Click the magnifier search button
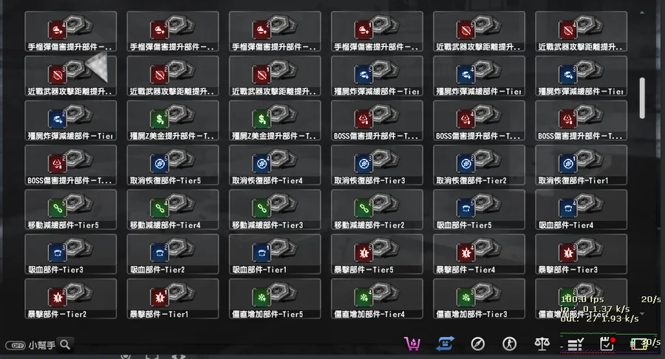This screenshot has width=665, height=359. pos(65,344)
